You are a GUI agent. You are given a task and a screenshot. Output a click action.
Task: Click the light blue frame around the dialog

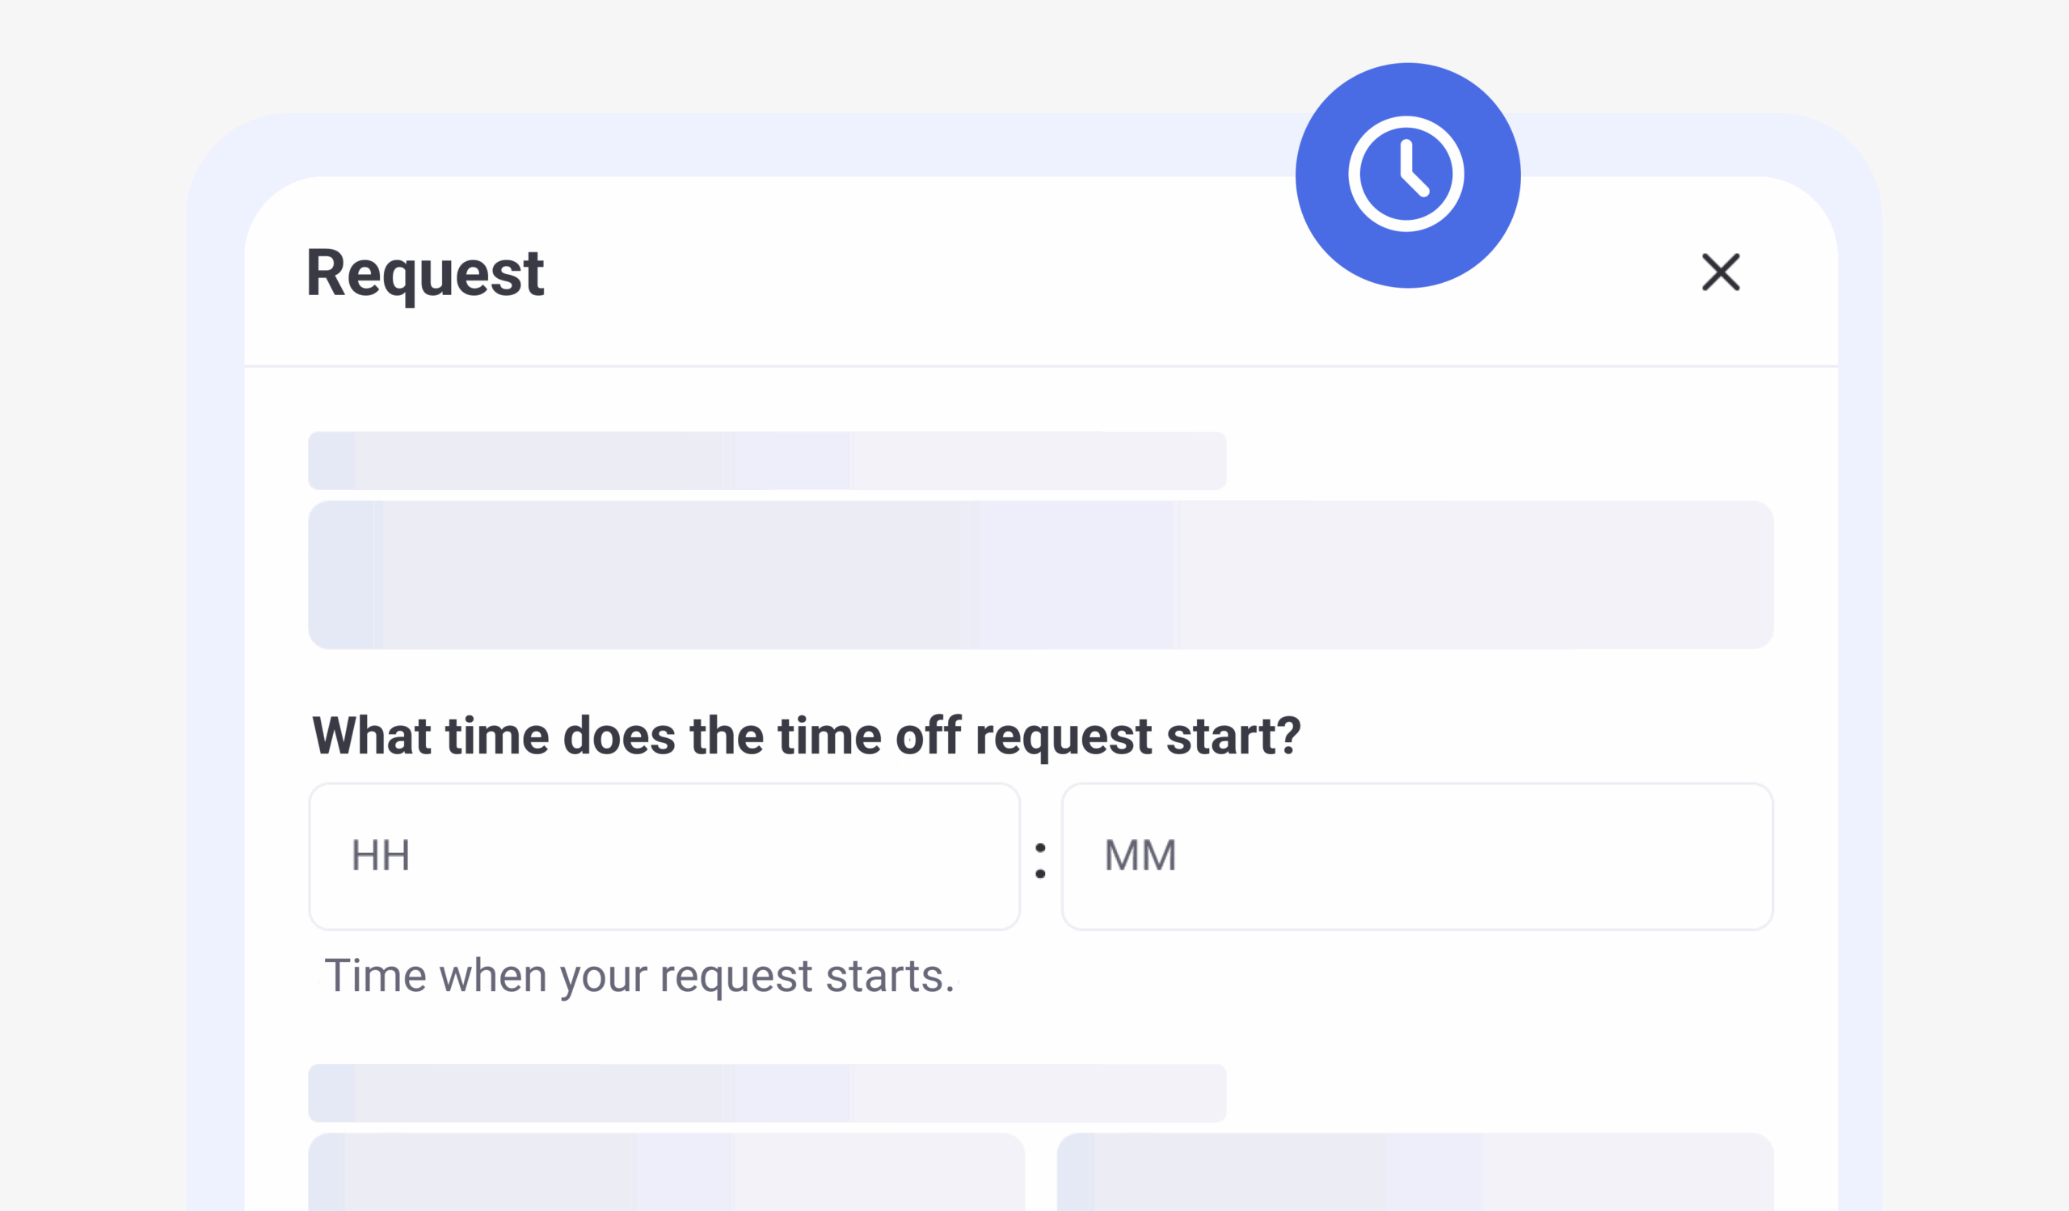click(x=215, y=656)
